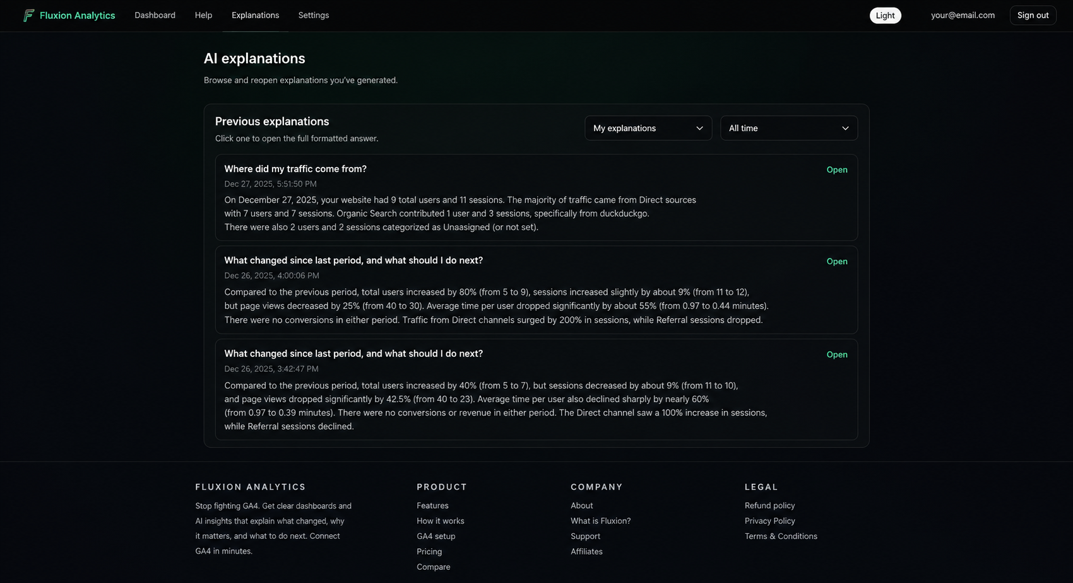Click the Dec 27, 2025, 5:51:50 PM timestamp
Viewport: 1073px width, 583px height.
[270, 184]
